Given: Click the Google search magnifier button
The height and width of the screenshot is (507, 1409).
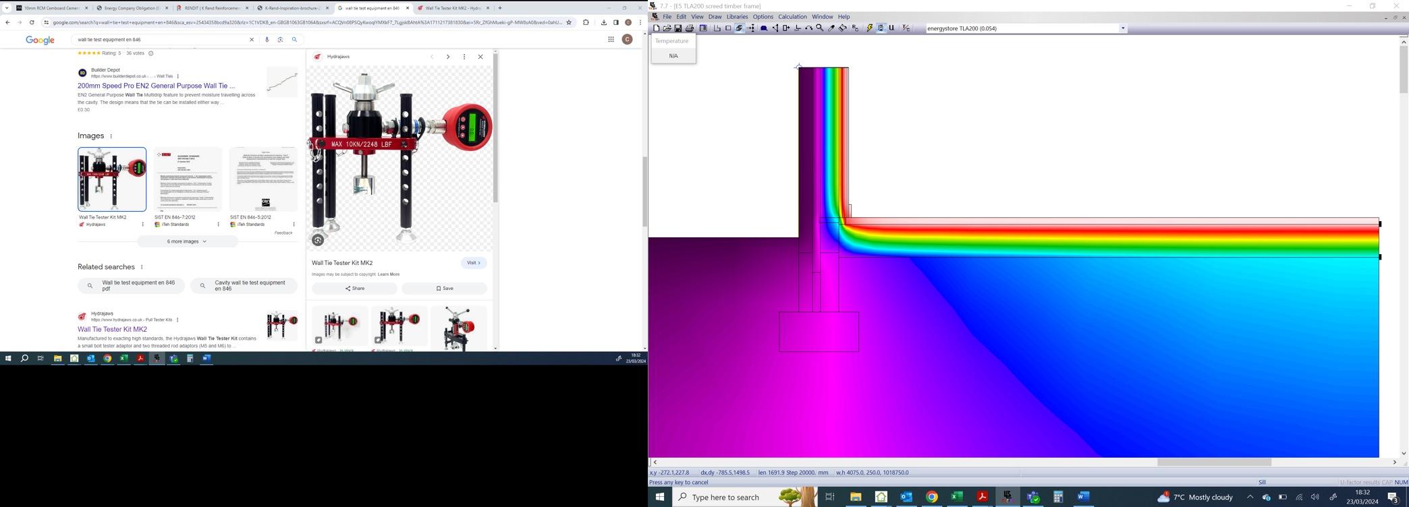Looking at the screenshot, I should coord(294,40).
